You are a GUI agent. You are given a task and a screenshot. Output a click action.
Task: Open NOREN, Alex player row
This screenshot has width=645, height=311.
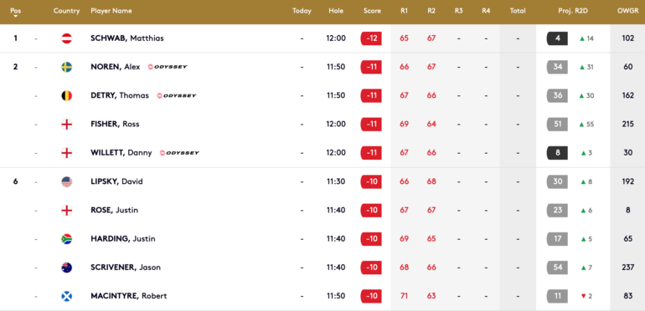click(x=322, y=67)
